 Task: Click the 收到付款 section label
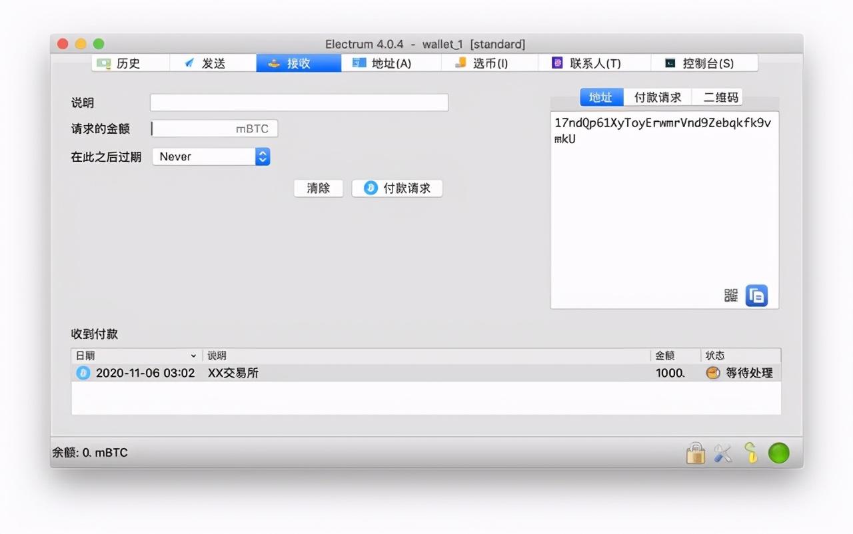click(x=95, y=334)
